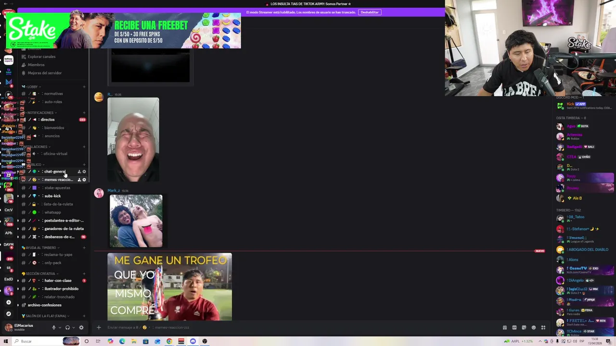Add channel with plus next to NOTIFICACIONES category
Screen dimensions: 616x346
tap(84, 112)
